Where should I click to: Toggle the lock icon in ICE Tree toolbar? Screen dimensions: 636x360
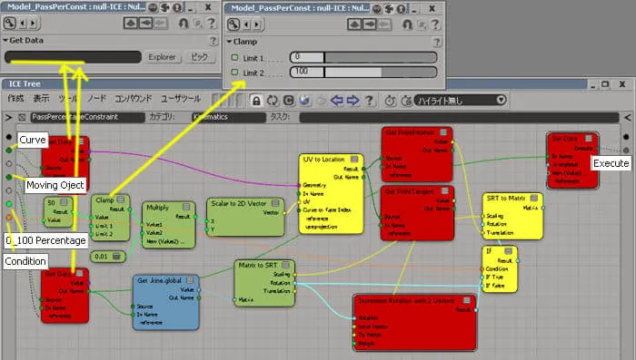coord(256,101)
